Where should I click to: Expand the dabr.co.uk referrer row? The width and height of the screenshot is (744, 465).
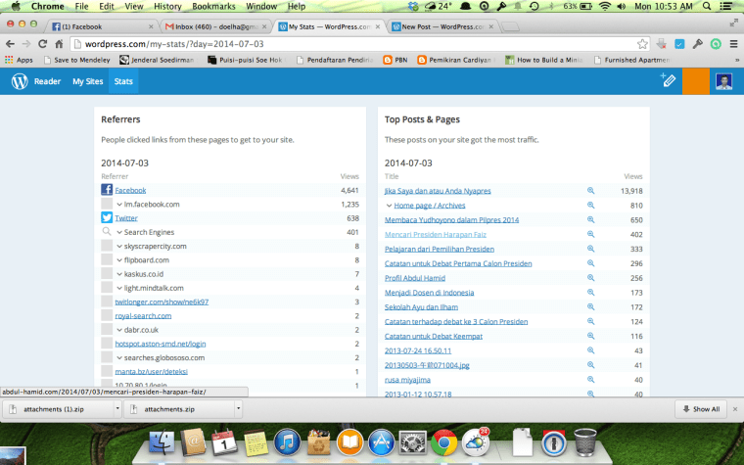[119, 330]
